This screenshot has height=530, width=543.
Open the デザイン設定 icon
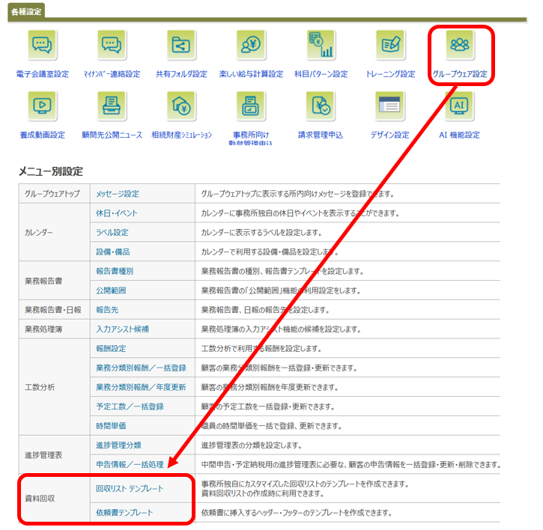point(390,107)
